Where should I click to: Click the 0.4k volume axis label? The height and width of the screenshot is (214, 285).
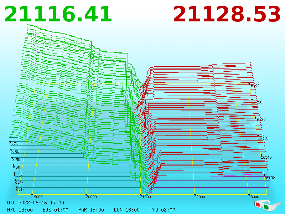point(17,167)
